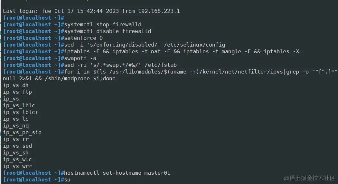The width and height of the screenshot is (338, 184).
Task: Select the "setenforce 0" command text
Action: tap(83, 38)
